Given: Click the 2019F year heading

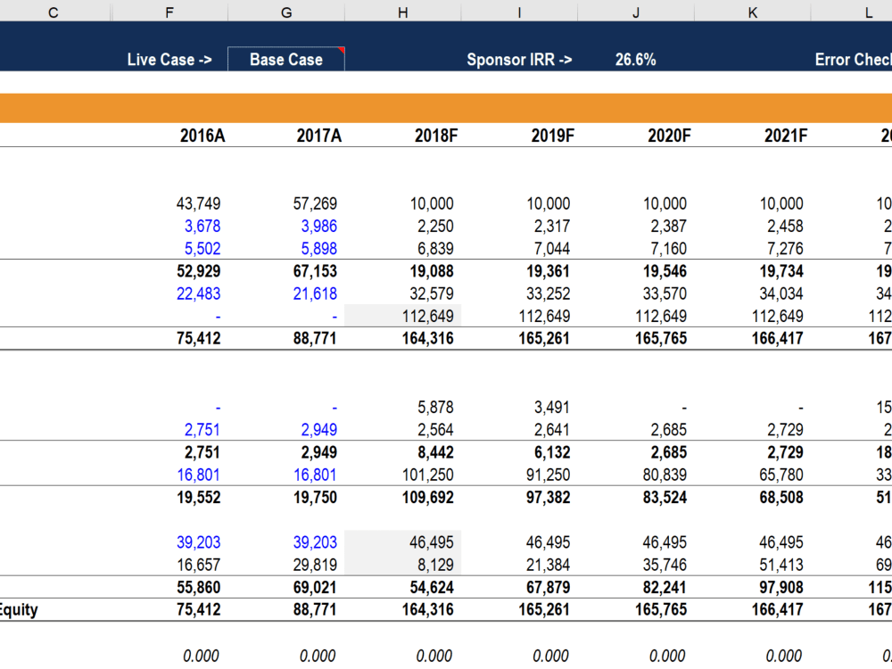Looking at the screenshot, I should click(x=552, y=136).
